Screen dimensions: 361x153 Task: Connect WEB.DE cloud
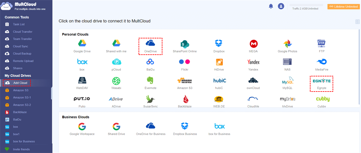[219, 101]
